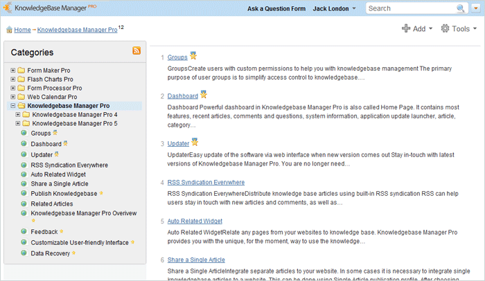Open Publish Knowledgebase in sidebar tree
The height and width of the screenshot is (281, 485).
coord(64,194)
